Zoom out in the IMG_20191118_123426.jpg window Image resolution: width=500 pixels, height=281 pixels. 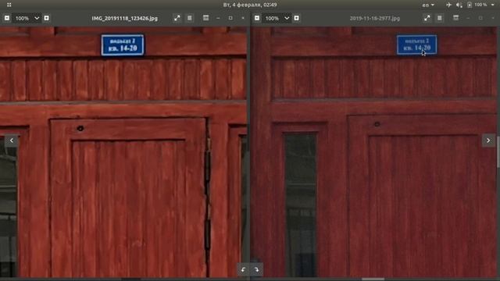click(x=7, y=18)
